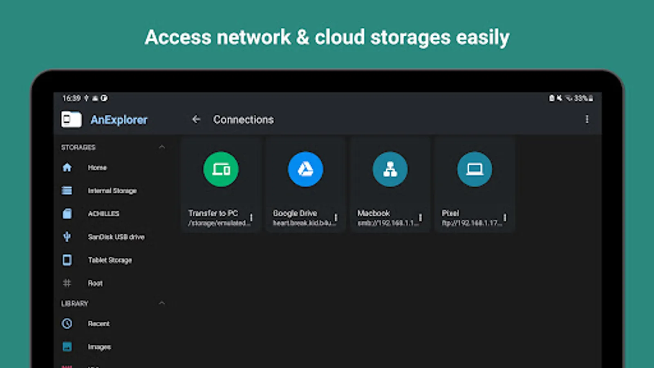
Task: Click the back arrow next to Connections
Action: (x=196, y=119)
